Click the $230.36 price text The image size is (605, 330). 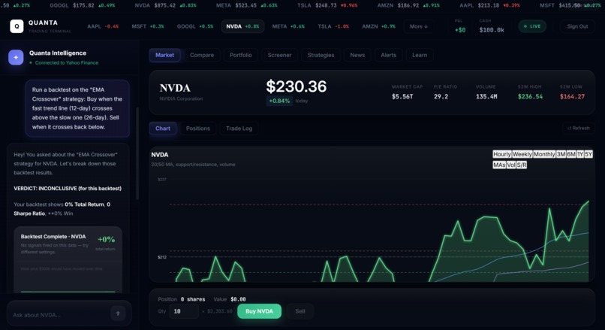point(296,86)
